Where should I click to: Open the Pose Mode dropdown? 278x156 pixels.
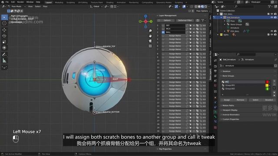[17, 6]
